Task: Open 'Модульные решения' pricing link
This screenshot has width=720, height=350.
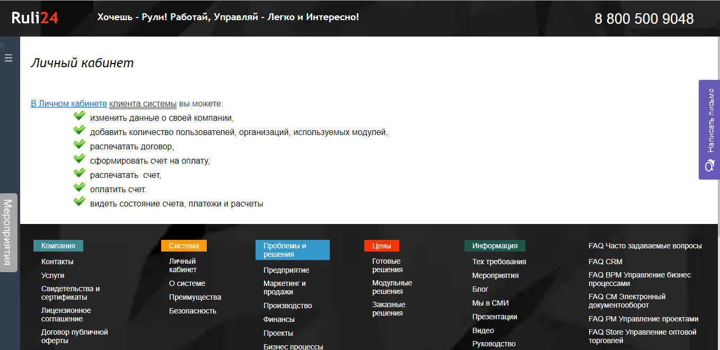Action: [x=392, y=287]
